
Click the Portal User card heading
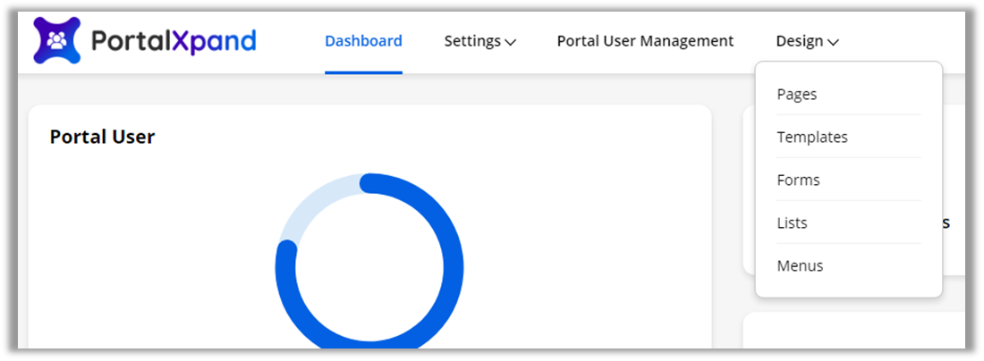pos(102,137)
